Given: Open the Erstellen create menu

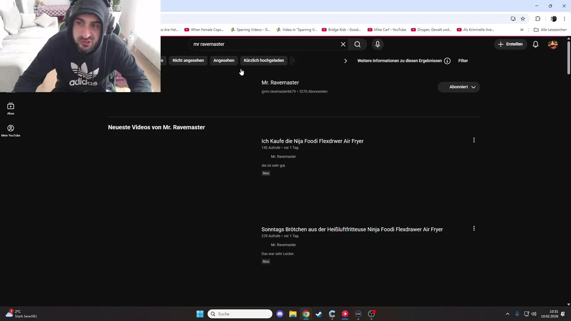Looking at the screenshot, I should coord(511,44).
